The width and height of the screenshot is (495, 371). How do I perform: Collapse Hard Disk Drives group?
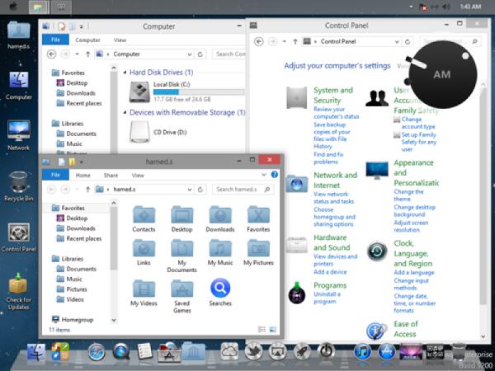click(x=124, y=73)
